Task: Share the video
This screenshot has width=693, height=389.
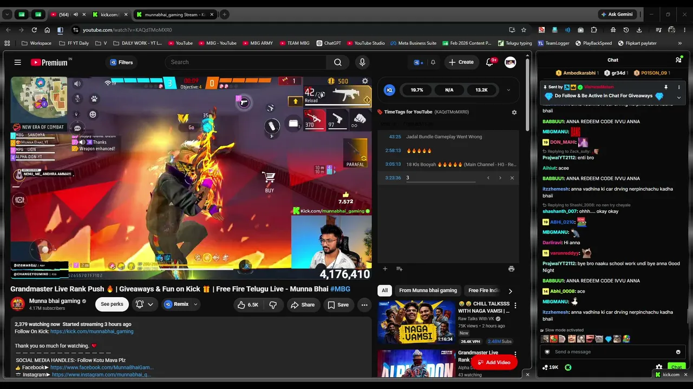Action: pos(303,305)
